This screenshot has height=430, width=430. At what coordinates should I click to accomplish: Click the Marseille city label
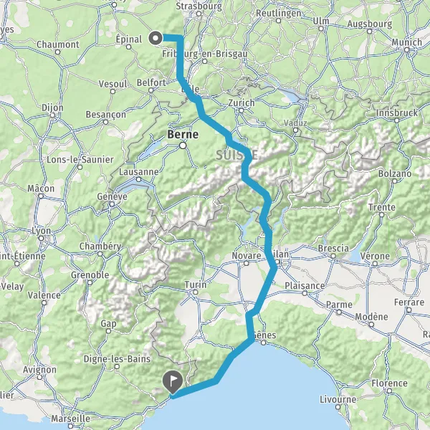pos(71,419)
